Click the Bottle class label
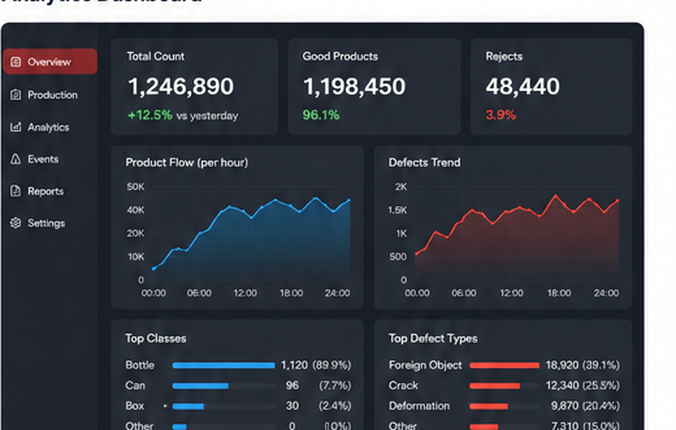This screenshot has width=676, height=430. [x=140, y=365]
